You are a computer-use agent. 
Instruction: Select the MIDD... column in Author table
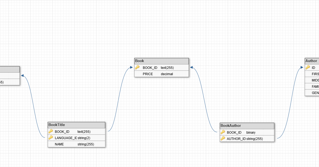pyautogui.click(x=315, y=80)
